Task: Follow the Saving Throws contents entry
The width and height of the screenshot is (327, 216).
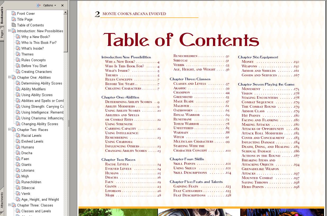Action: (x=270, y=182)
